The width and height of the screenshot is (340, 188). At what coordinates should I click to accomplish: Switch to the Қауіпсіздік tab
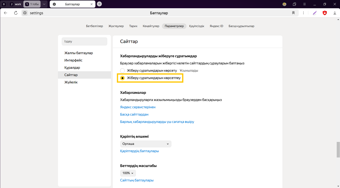coord(197,26)
